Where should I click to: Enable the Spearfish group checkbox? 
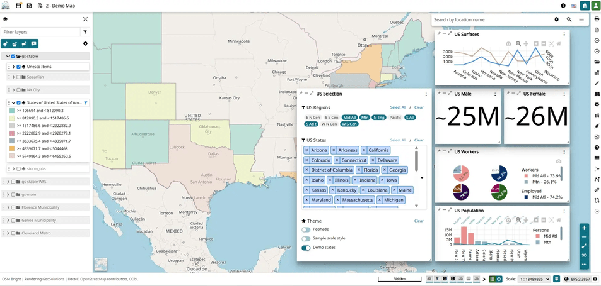pyautogui.click(x=19, y=77)
